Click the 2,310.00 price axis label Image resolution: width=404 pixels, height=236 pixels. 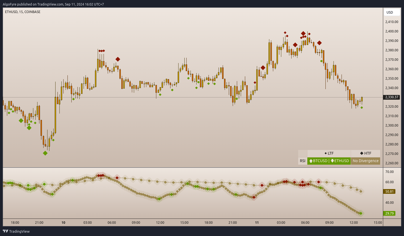(x=392, y=116)
